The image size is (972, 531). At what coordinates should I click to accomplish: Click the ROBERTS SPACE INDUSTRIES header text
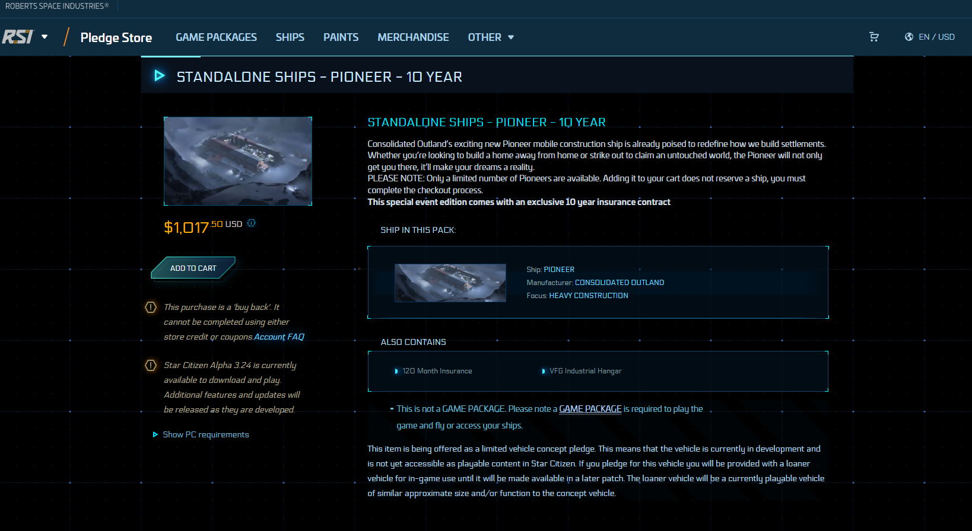(x=57, y=6)
